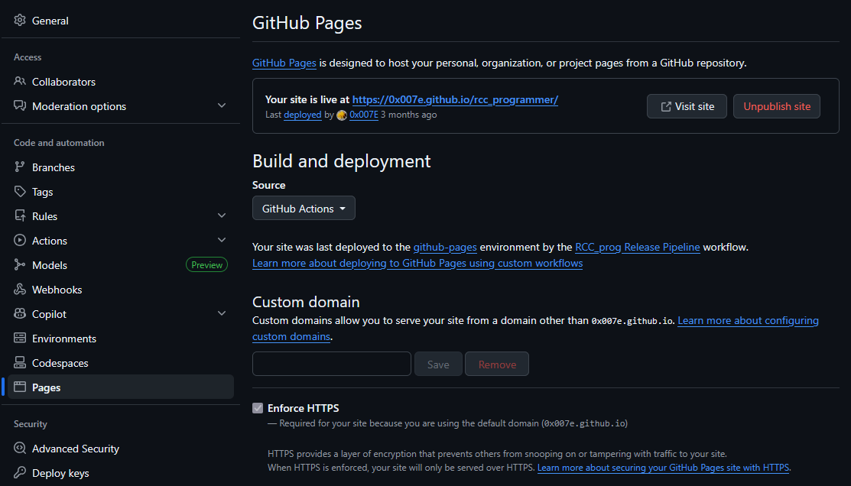Click the Rules sidebar icon

click(x=20, y=216)
